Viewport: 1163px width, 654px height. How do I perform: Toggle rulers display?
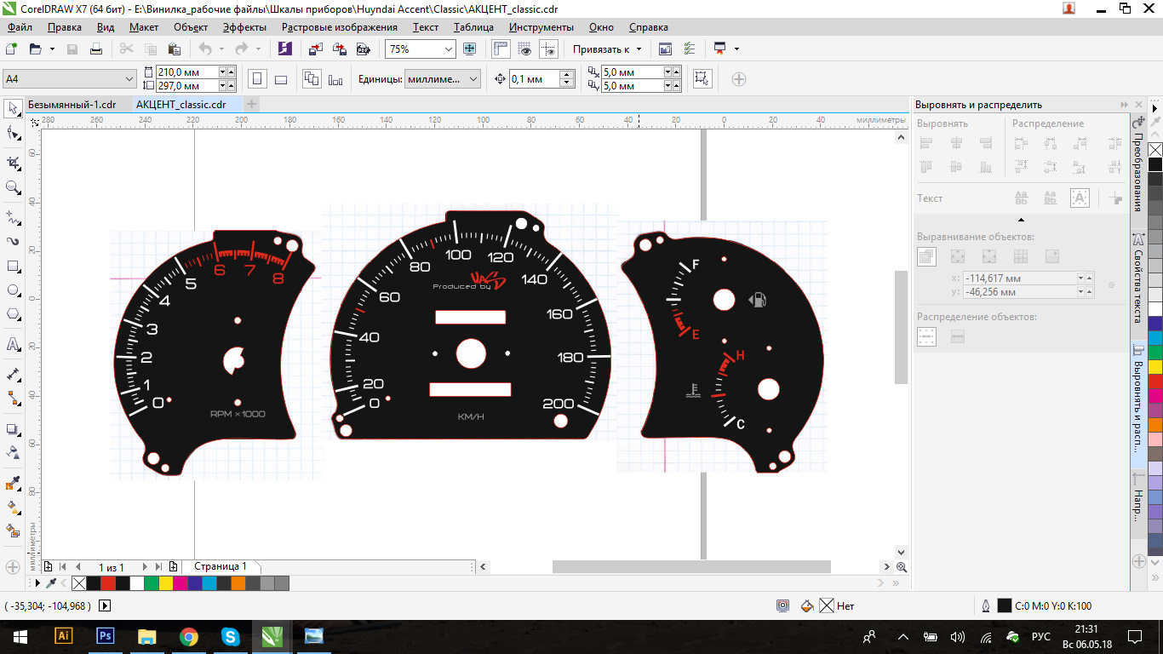(501, 49)
